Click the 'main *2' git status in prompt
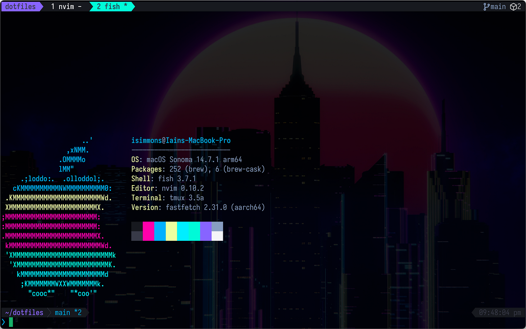This screenshot has height=329, width=526. tap(68, 313)
